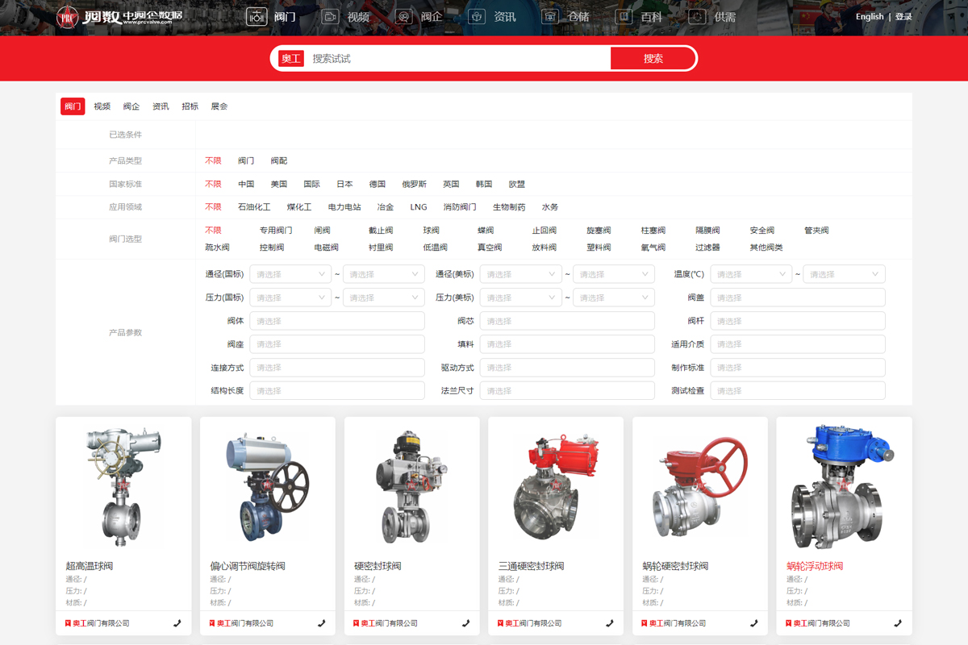Choose 球阀 in valve type filter
968x645 pixels.
431,231
